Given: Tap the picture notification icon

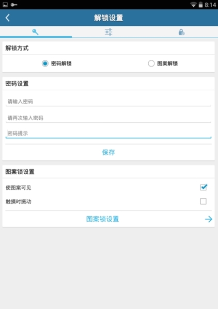Looking at the screenshot, I should pos(5,5).
